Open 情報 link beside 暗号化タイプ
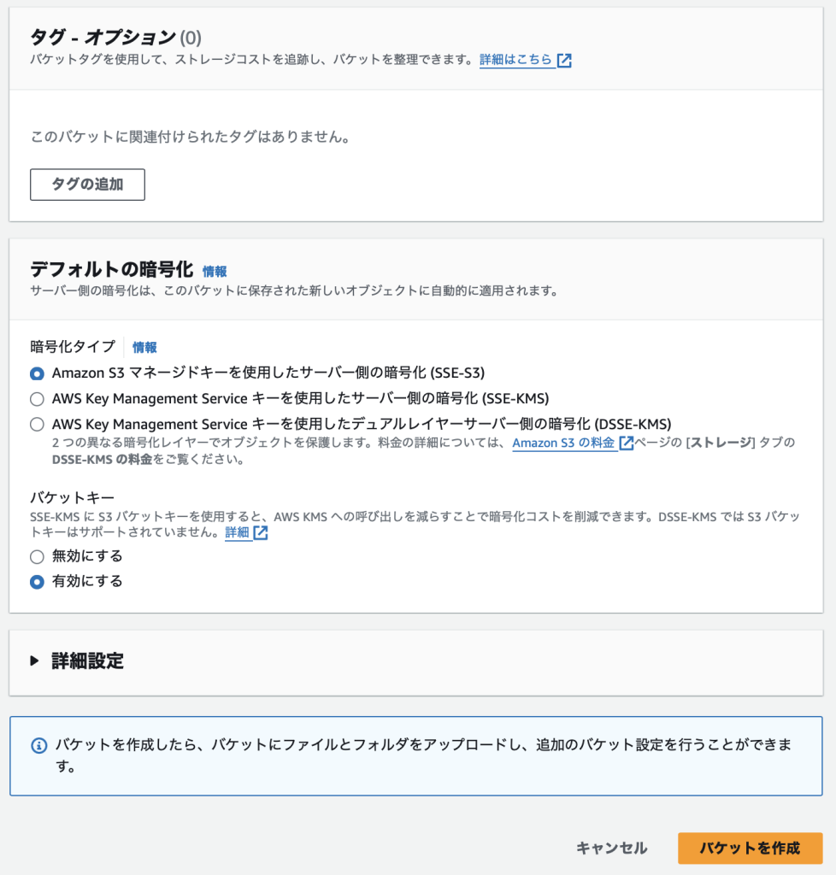836x875 pixels. (144, 347)
